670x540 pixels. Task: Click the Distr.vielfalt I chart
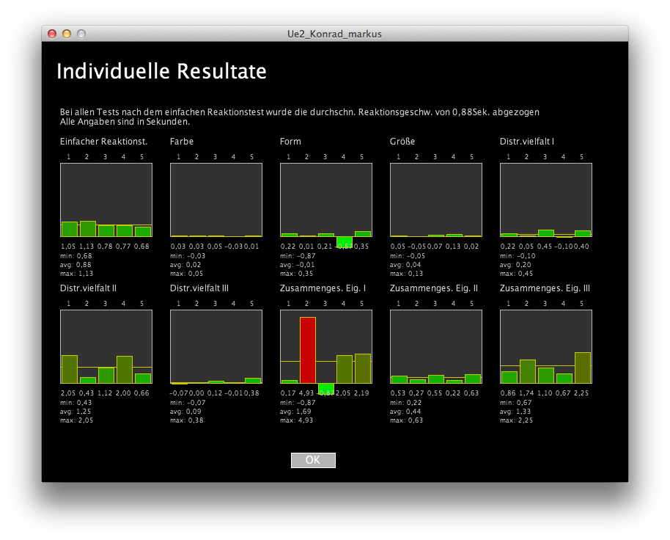545,199
